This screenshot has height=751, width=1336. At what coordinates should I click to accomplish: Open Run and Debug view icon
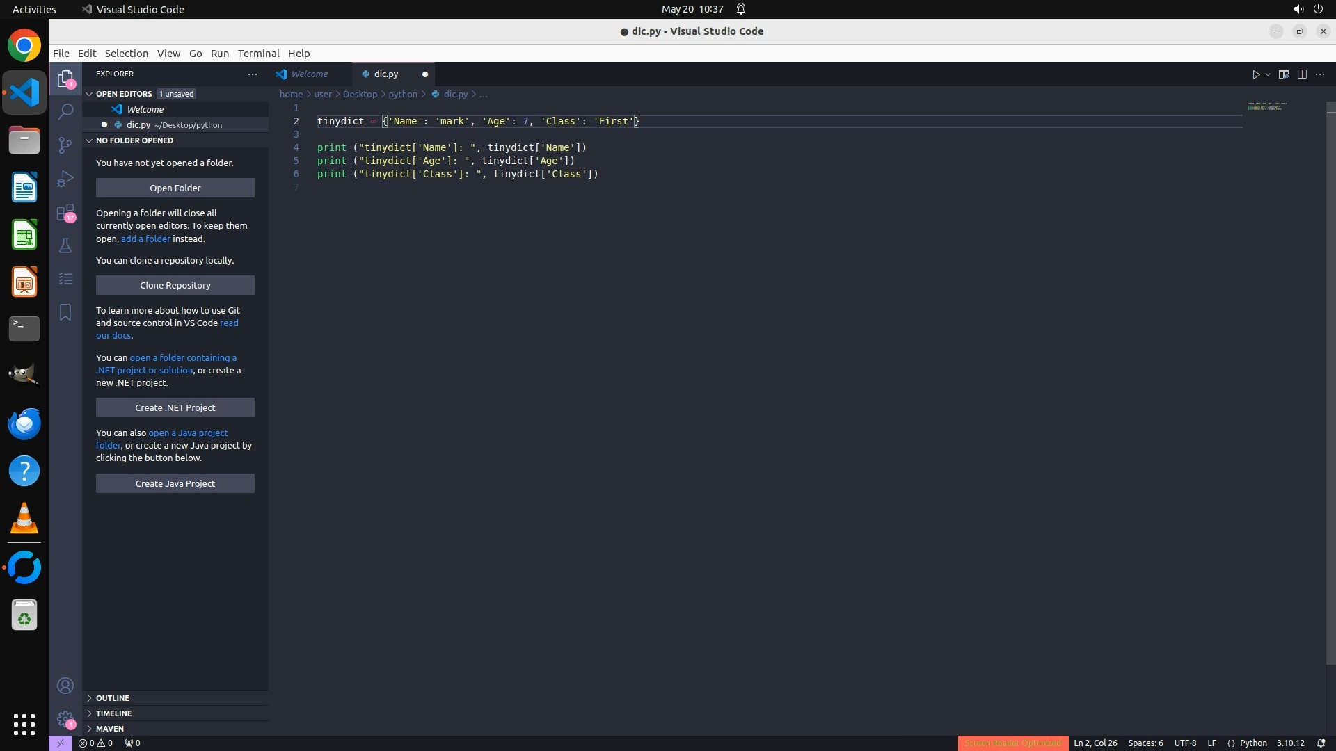tap(65, 179)
